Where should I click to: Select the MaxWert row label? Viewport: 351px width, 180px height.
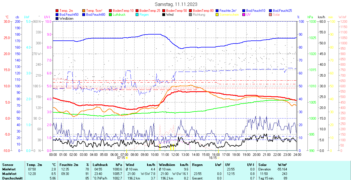[9, 174]
